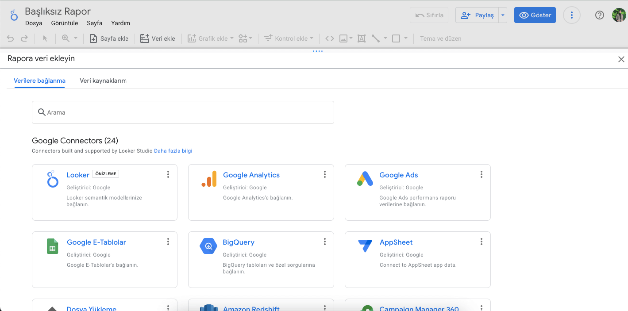Click the Göster view button
Image resolution: width=628 pixels, height=311 pixels.
[x=535, y=15]
